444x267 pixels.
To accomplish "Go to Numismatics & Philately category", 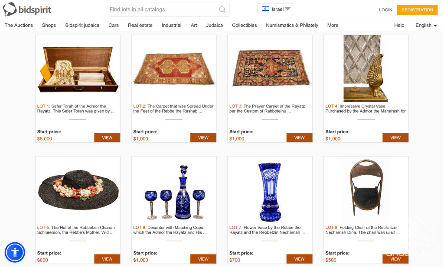I will pyautogui.click(x=292, y=25).
